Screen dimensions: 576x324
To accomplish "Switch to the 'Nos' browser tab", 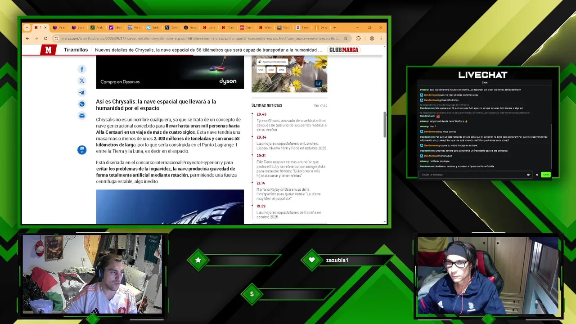I will tap(283, 27).
